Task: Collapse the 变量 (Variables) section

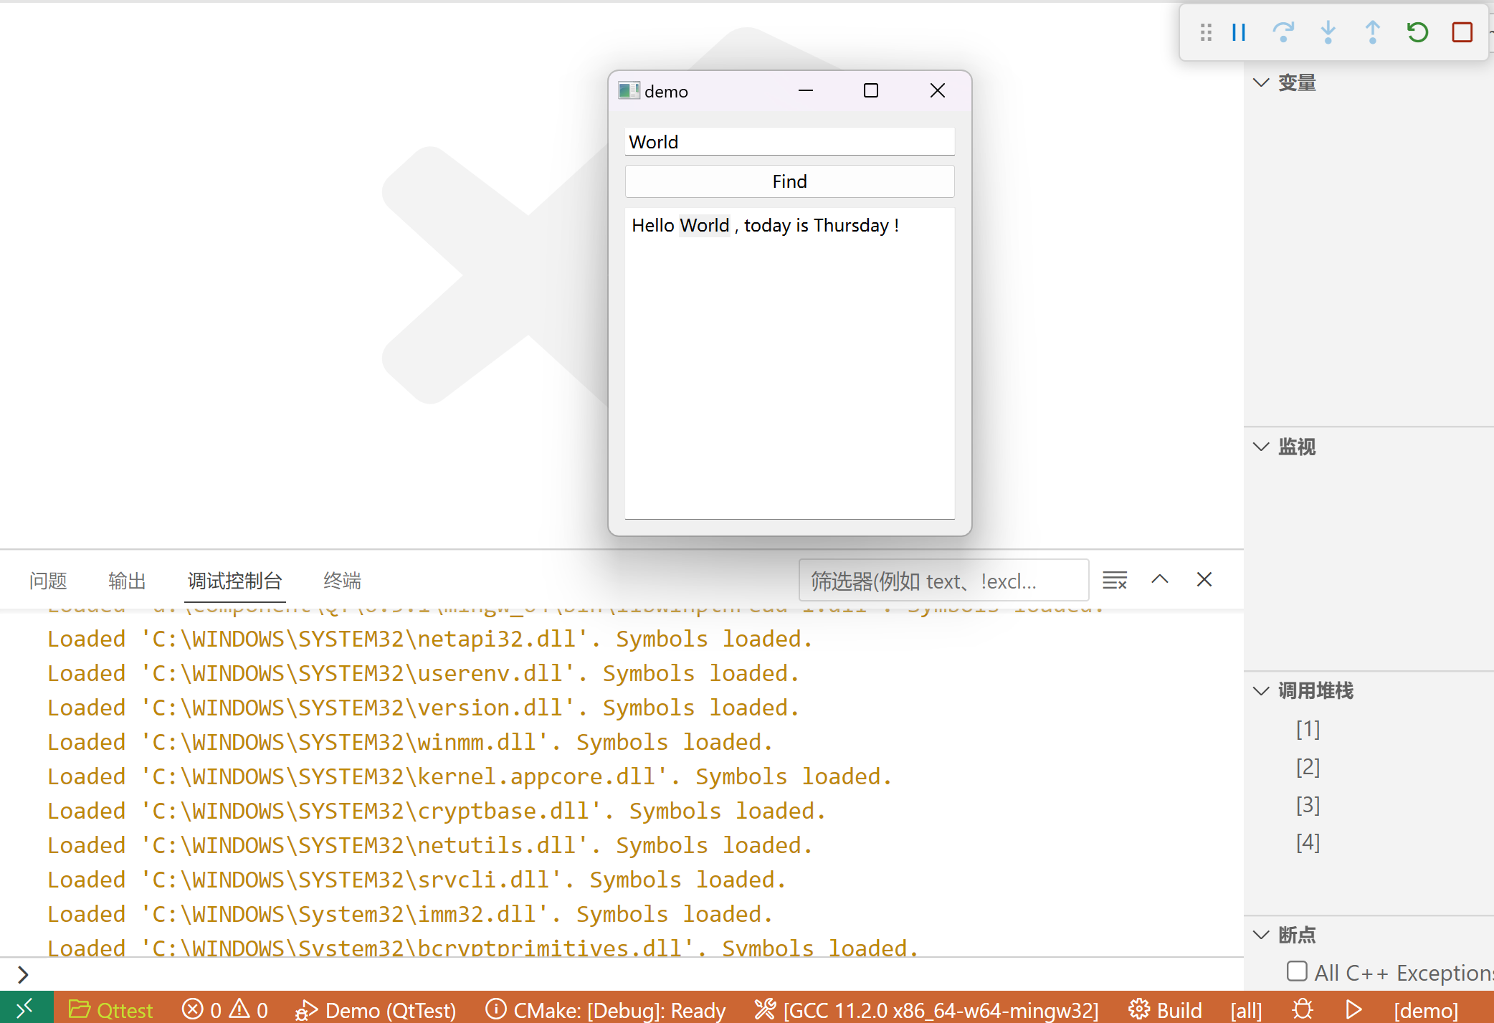Action: point(1262,82)
